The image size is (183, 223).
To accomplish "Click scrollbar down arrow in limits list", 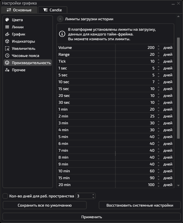I will (179, 185).
